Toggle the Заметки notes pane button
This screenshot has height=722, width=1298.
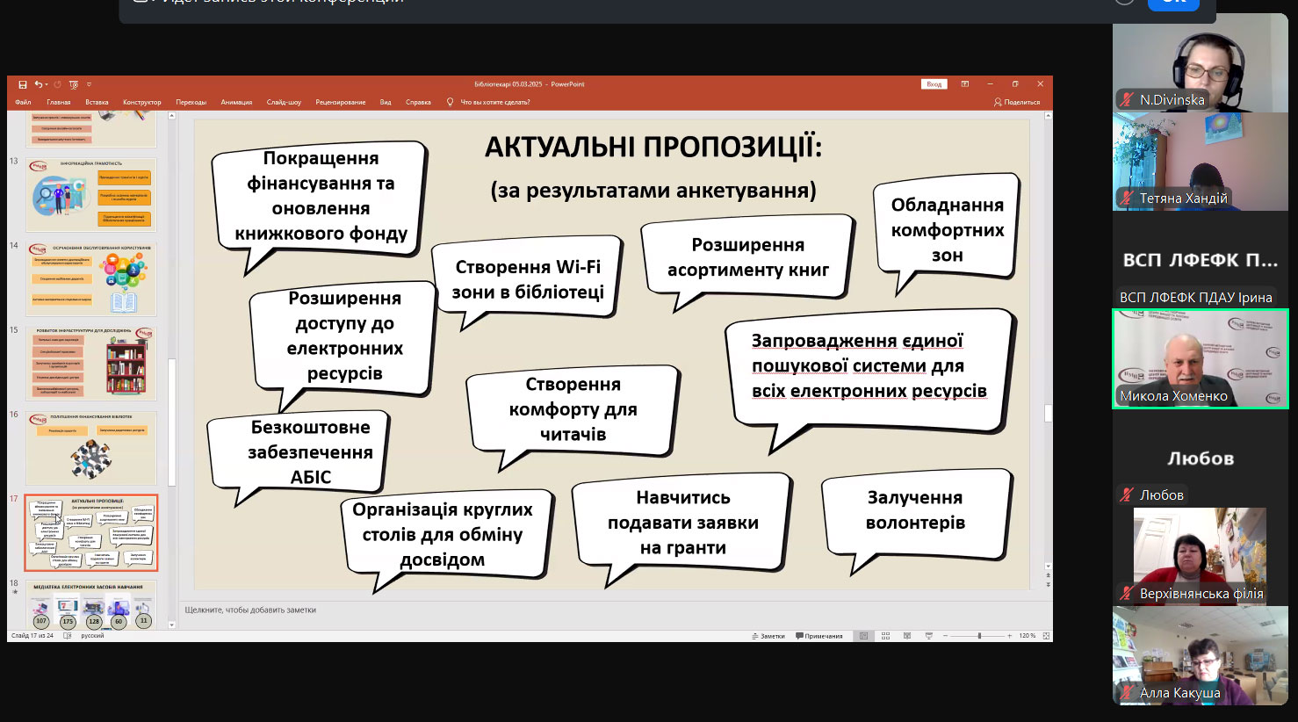768,636
